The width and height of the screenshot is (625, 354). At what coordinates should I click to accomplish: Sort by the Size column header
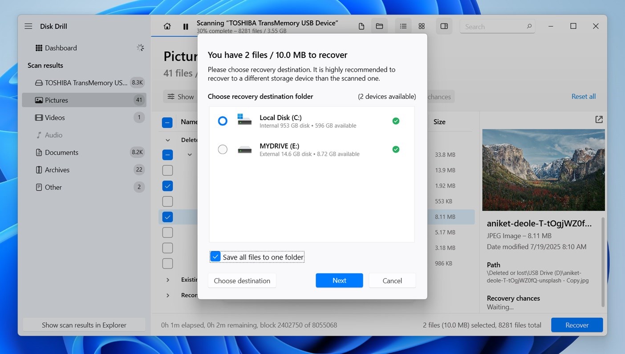click(439, 122)
